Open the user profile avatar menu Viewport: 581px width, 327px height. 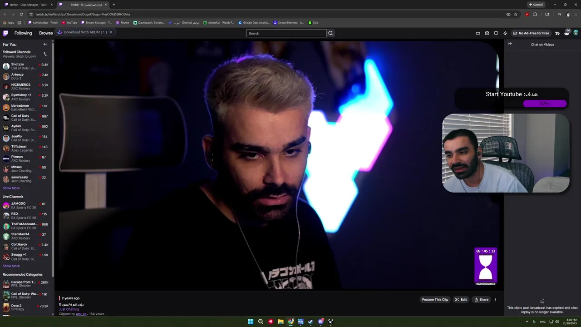click(576, 33)
